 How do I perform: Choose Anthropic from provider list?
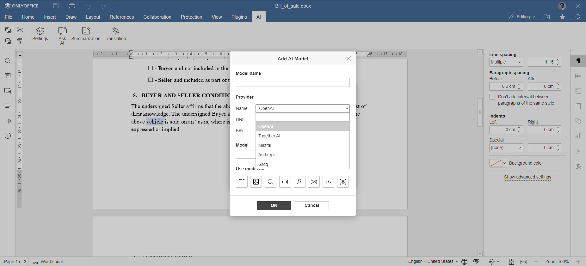(303, 155)
